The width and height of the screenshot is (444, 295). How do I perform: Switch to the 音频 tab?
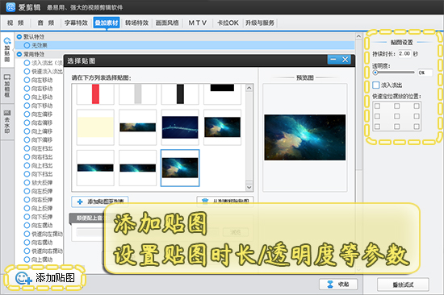coord(46,23)
